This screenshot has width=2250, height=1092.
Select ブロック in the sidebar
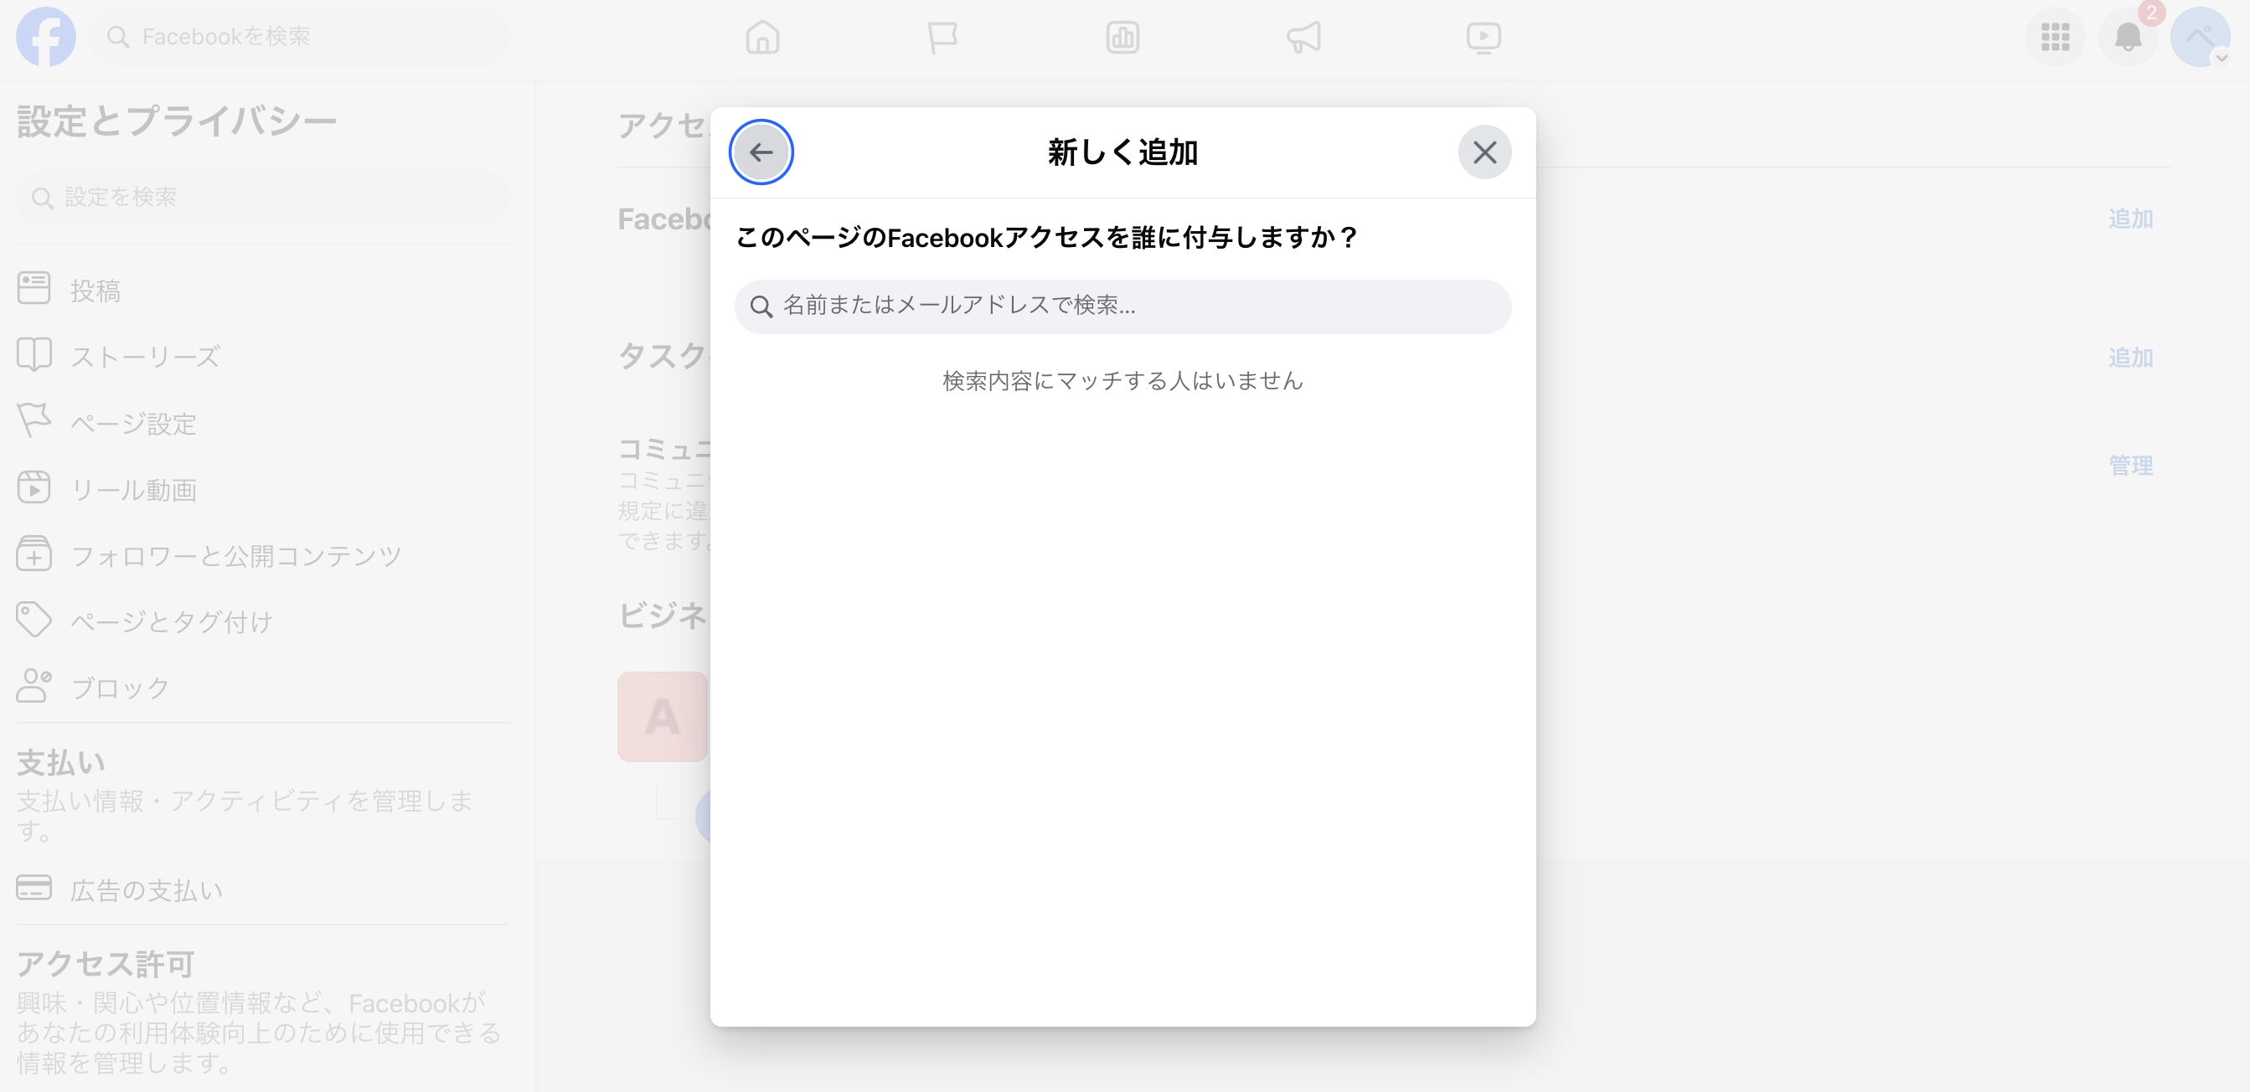(118, 687)
